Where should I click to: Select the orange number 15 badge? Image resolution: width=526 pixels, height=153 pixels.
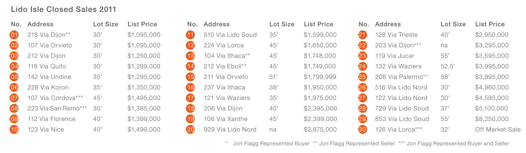tap(190, 77)
